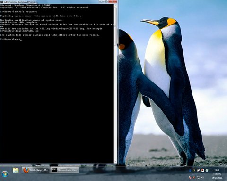Open the Windows Start menu orb
227x181 pixels.
[x=5, y=174]
